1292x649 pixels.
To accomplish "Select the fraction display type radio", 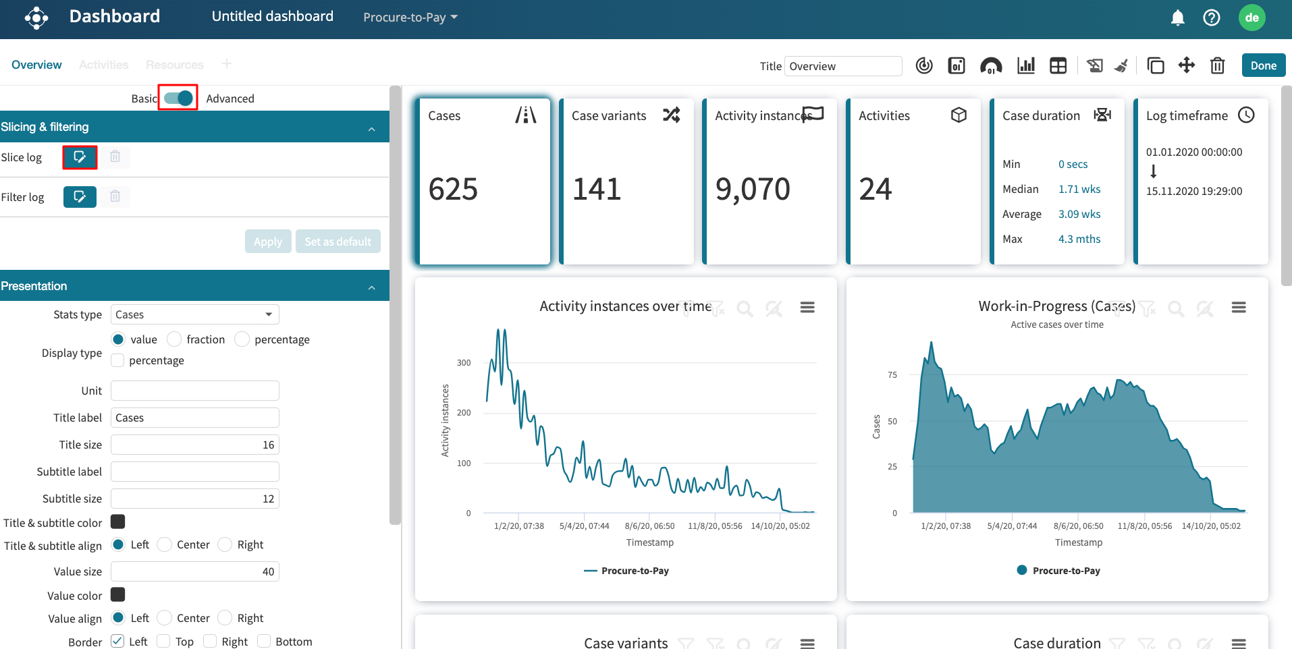I will [x=174, y=339].
